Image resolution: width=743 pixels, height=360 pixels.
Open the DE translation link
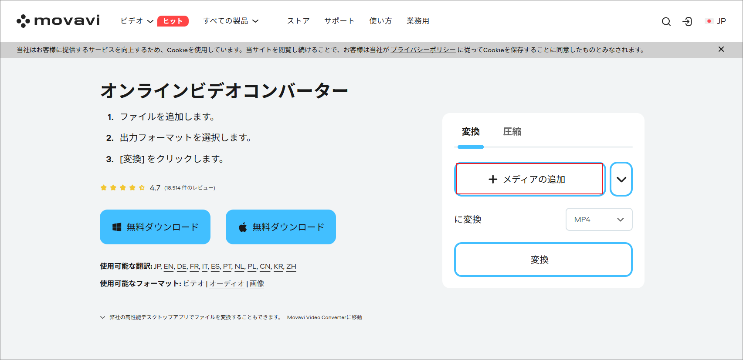pyautogui.click(x=182, y=267)
